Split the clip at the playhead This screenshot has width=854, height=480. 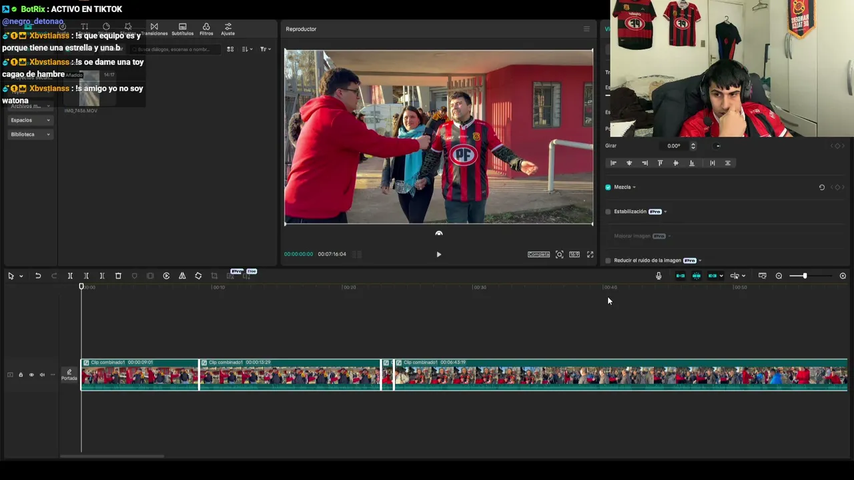70,276
